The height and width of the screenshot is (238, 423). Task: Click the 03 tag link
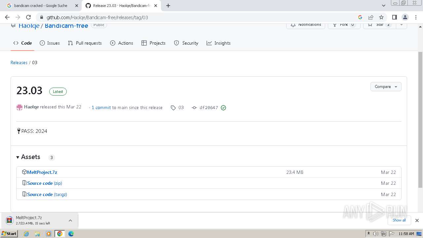click(x=177, y=107)
